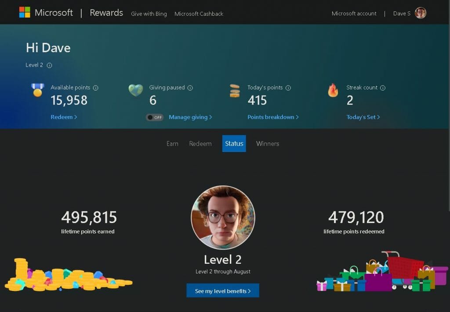The height and width of the screenshot is (312, 450).
Task: Show info for Available points
Action: pos(95,88)
